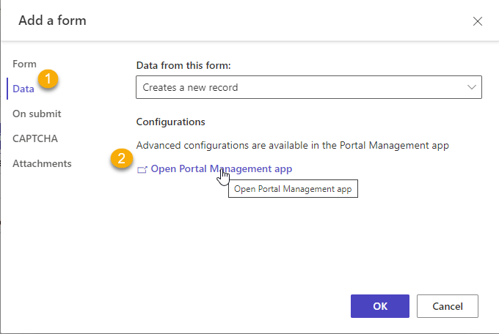
Task: Open the Attachments tab
Action: (x=42, y=163)
